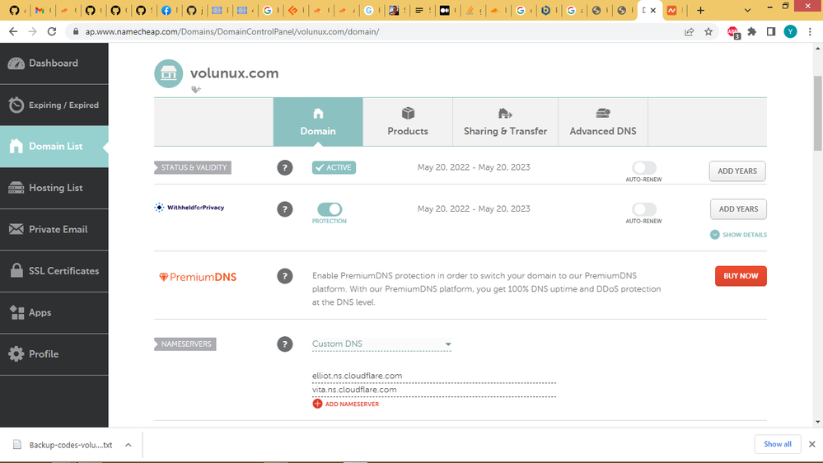
Task: Click Add Nameserver link
Action: (x=352, y=405)
